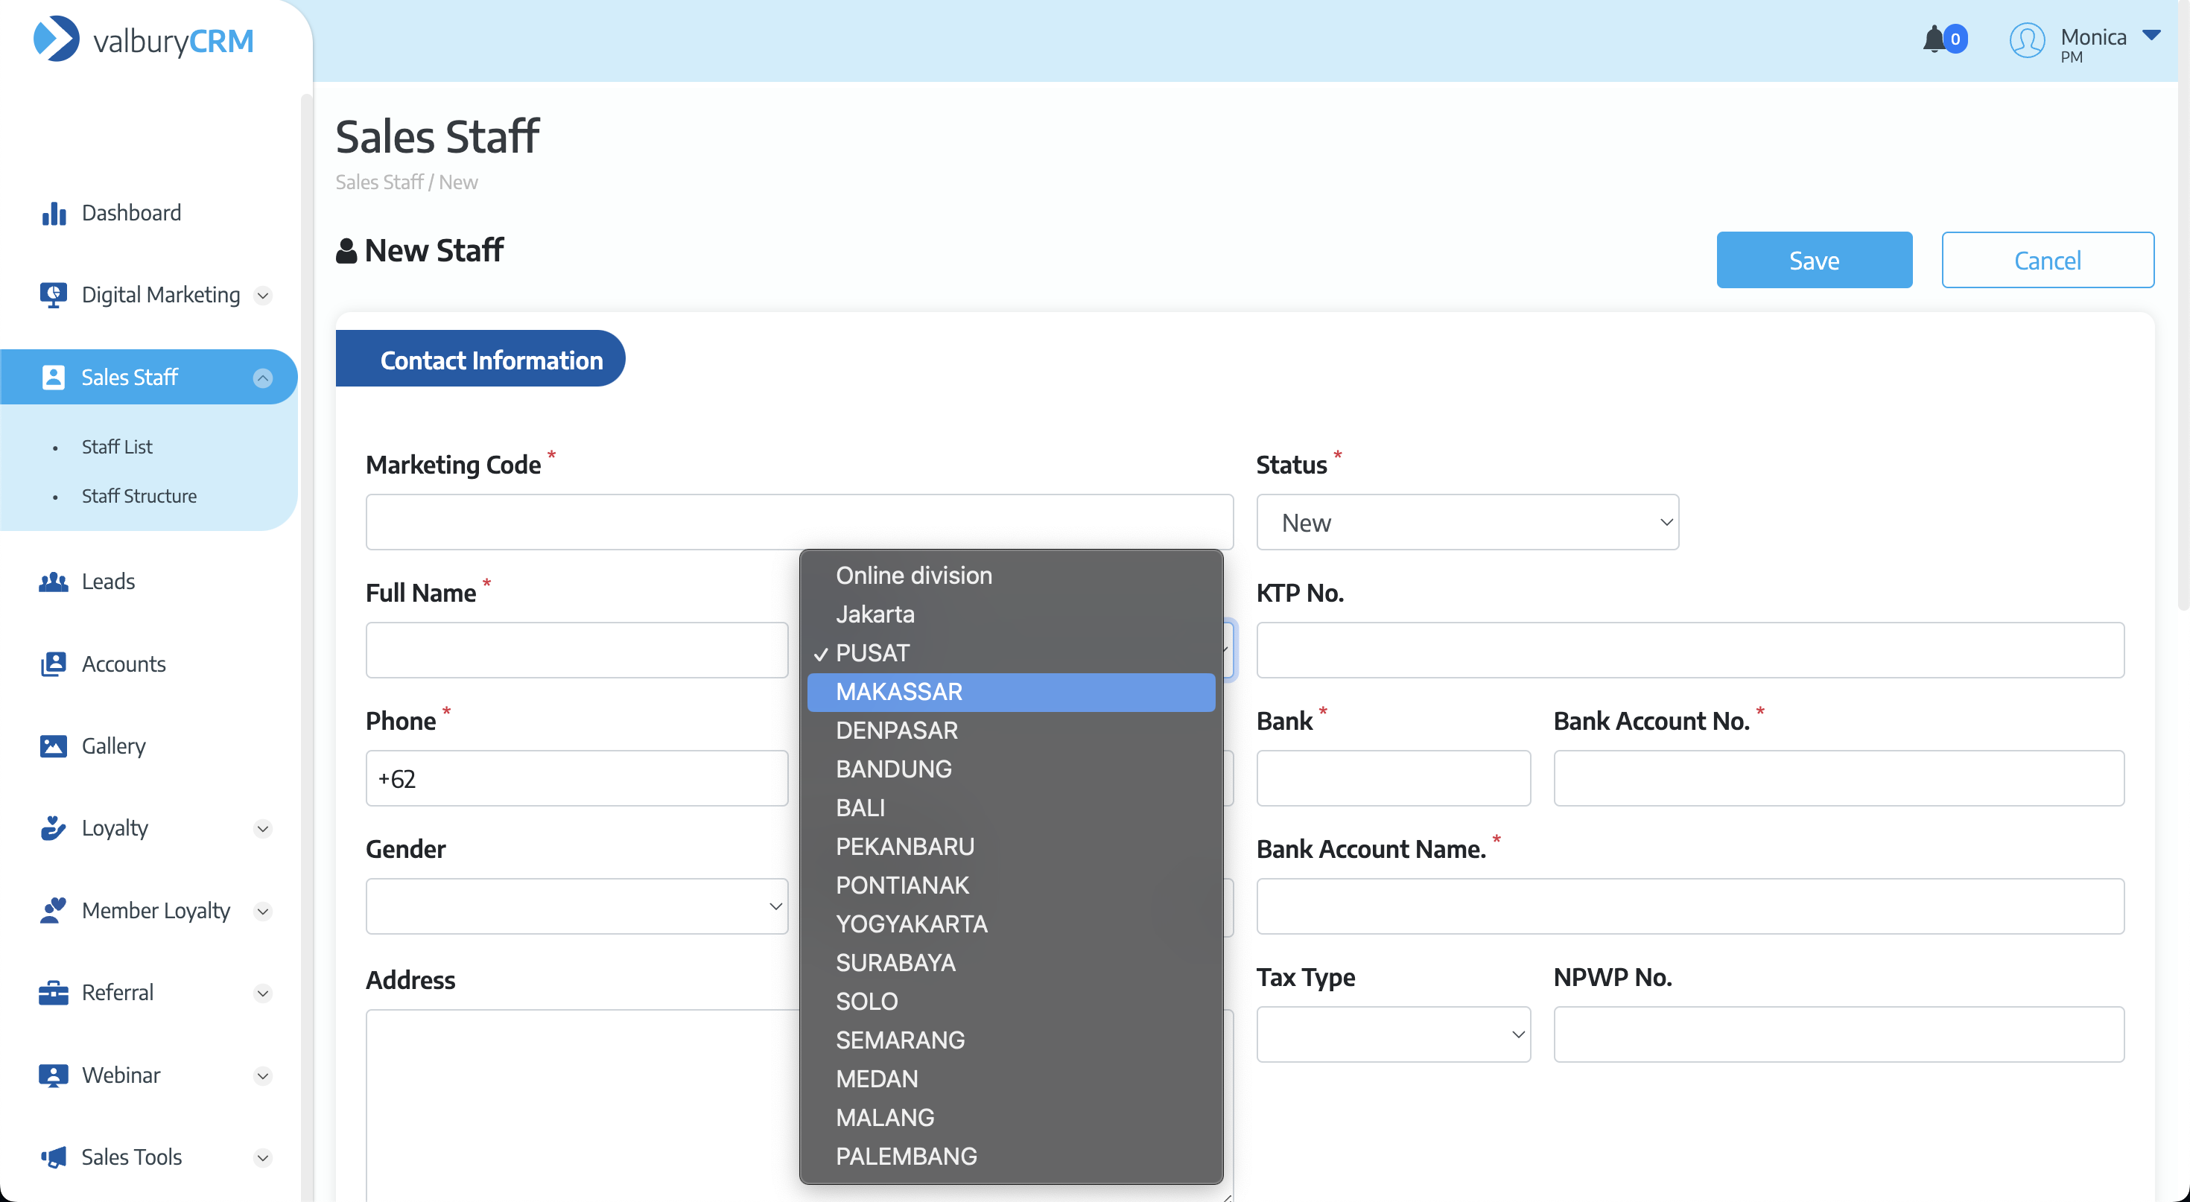
Task: Click the valburyCRM logo
Action: 143,40
